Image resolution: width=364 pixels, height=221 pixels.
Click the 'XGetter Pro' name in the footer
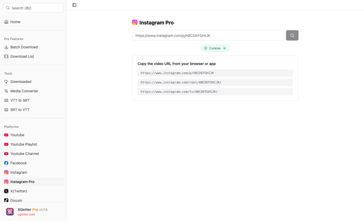point(28,210)
